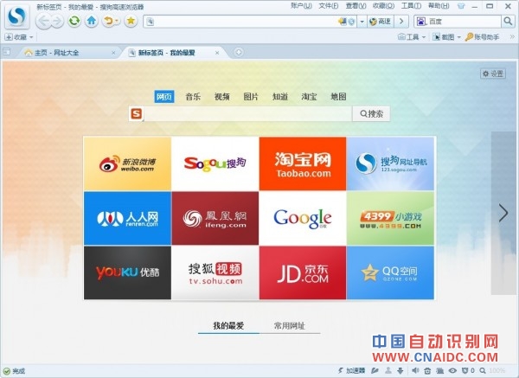The image size is (519, 378).
Task: Open the Google tile
Action: [303, 218]
